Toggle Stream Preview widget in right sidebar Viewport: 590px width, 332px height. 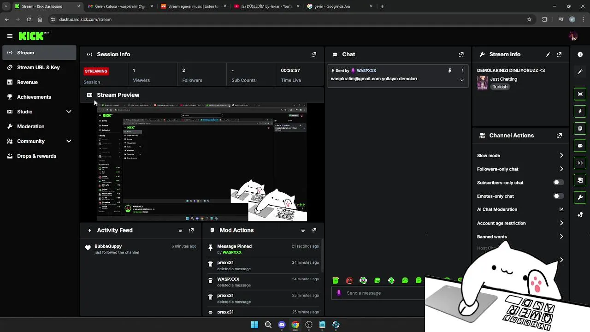coord(580,94)
